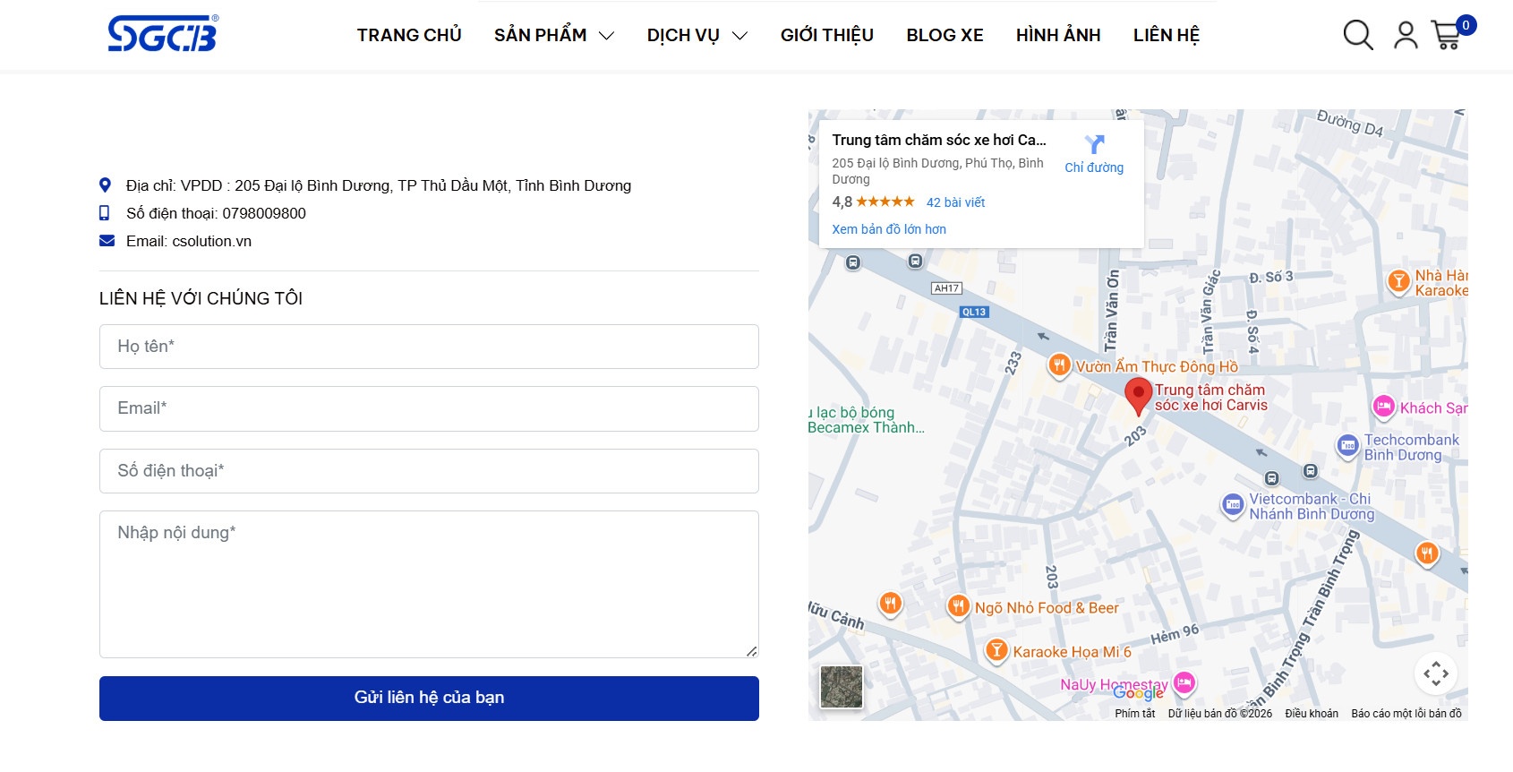1513x772 pixels.
Task: Click the Gửi liên hệ của bạn button
Action: 429,699
